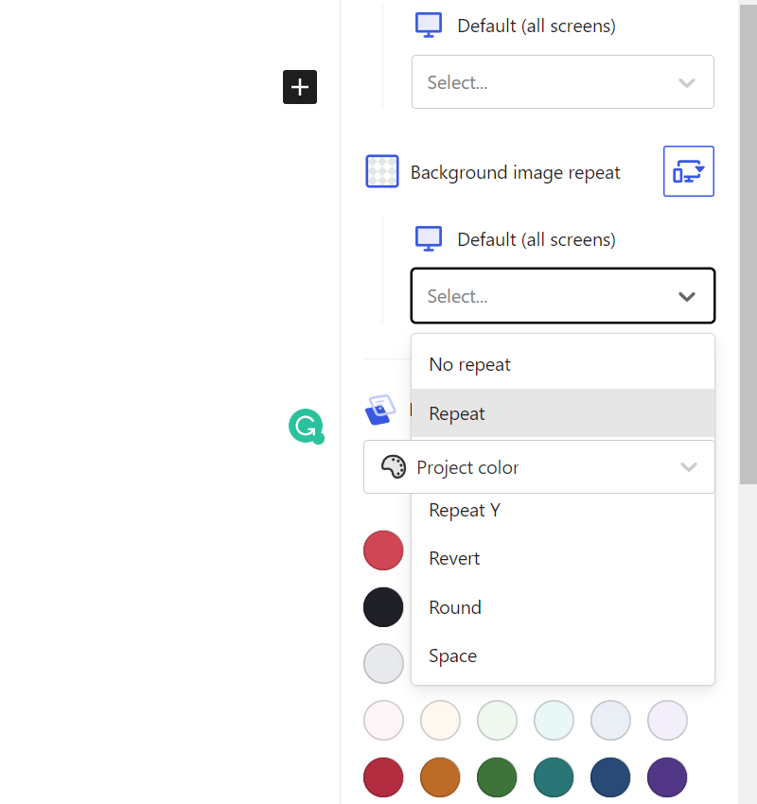The image size is (757, 804).
Task: Select 'Revert' from the repeat options
Action: click(454, 558)
